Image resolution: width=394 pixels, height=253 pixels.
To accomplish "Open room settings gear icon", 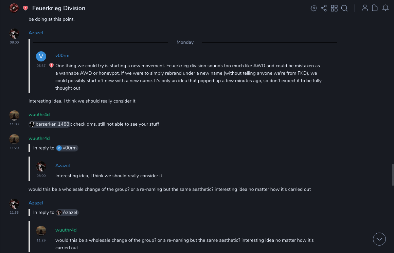I will 314,8.
